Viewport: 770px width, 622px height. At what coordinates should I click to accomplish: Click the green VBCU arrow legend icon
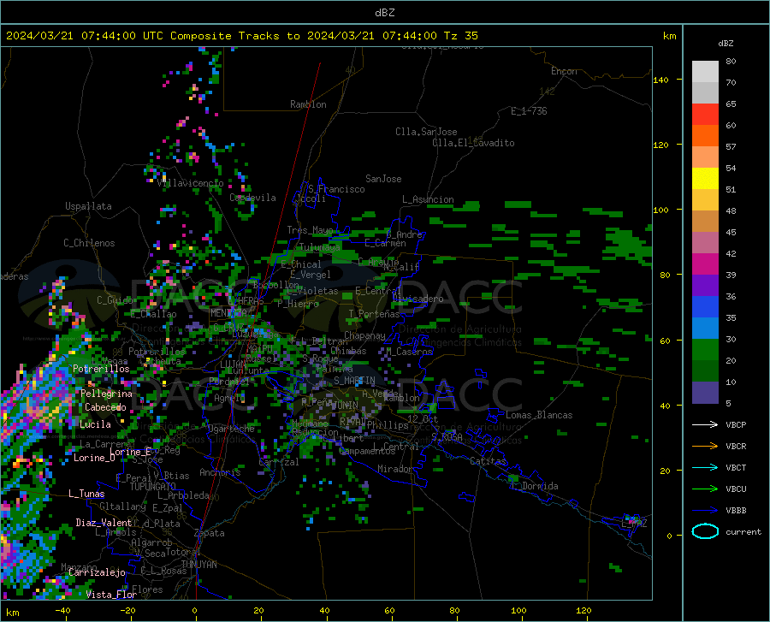tap(705, 489)
